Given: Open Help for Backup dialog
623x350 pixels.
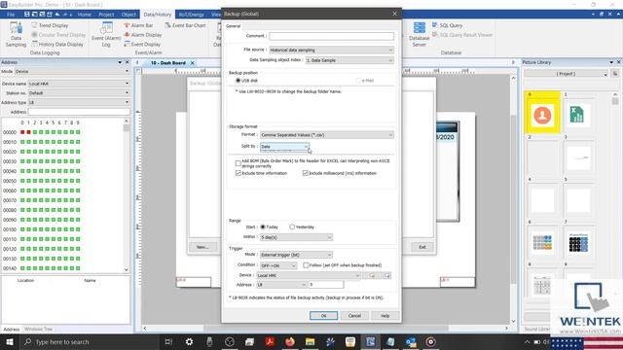Looking at the screenshot, I should 385,316.
